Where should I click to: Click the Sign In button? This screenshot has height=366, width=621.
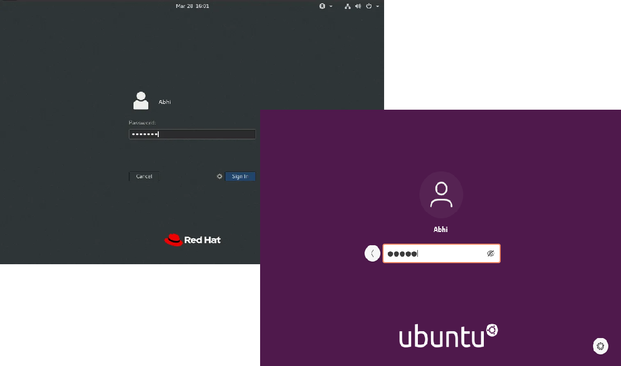click(240, 176)
